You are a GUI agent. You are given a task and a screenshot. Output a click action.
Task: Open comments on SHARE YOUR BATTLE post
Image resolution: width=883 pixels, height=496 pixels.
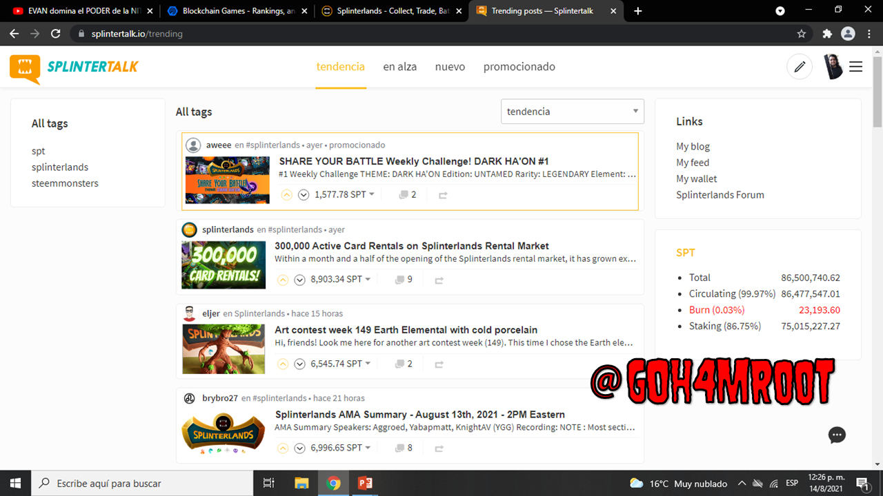[408, 195]
